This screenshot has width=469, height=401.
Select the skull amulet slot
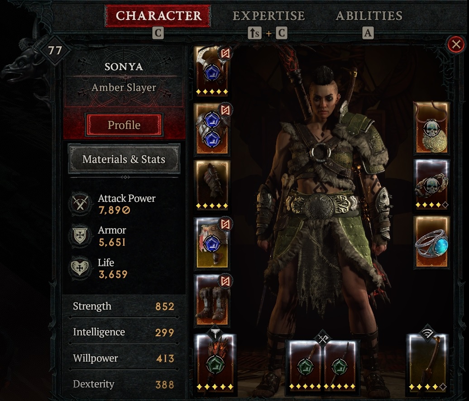(431, 128)
